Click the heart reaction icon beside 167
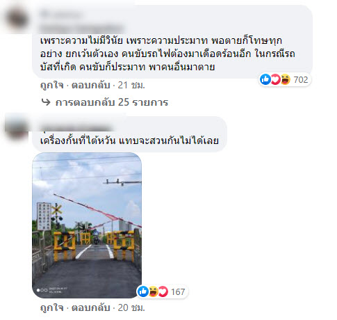The width and height of the screenshot is (337, 320). pos(163,291)
